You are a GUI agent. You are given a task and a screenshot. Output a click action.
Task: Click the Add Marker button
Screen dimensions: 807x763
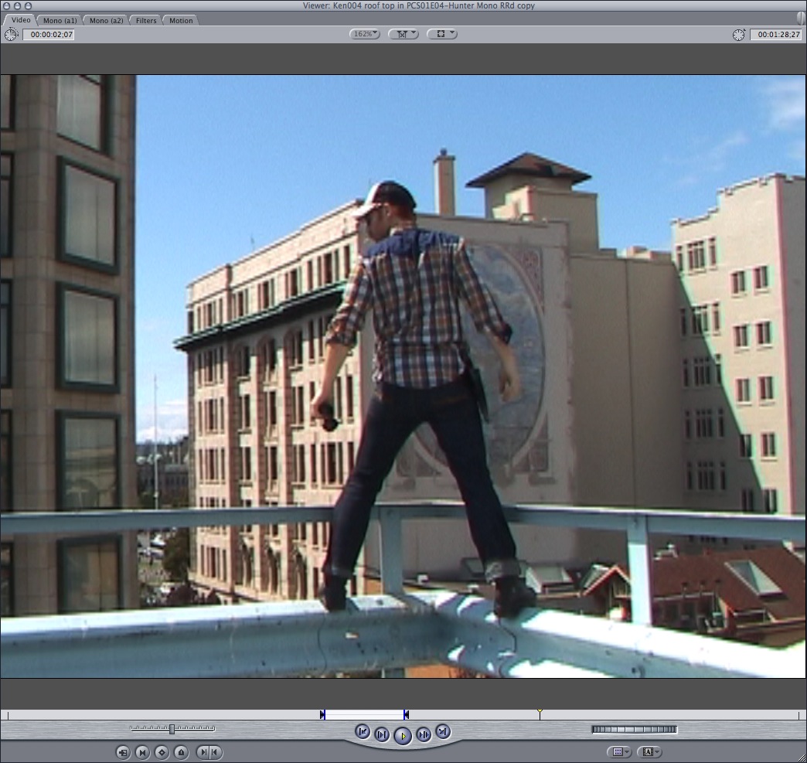181,751
